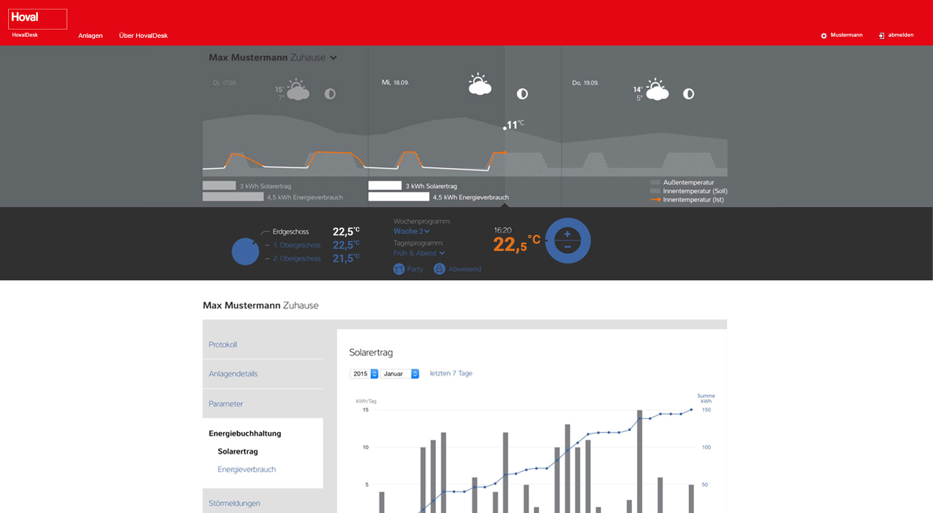The image size is (933, 513).
Task: Click the abmelden logout icon
Action: [x=881, y=36]
